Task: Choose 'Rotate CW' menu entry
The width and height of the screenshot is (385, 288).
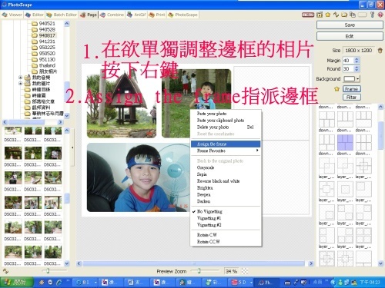Action: (226, 235)
